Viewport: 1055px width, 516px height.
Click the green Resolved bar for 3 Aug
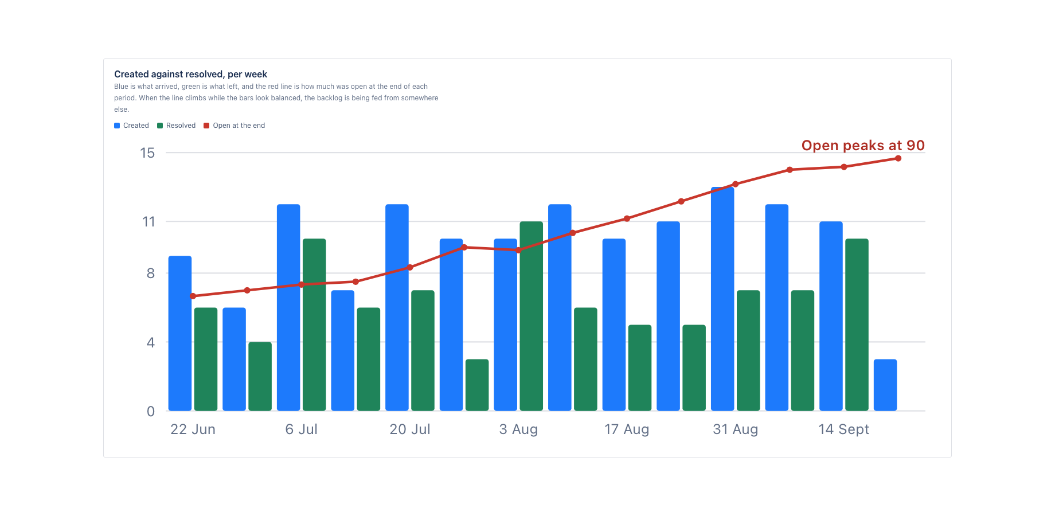[531, 316]
